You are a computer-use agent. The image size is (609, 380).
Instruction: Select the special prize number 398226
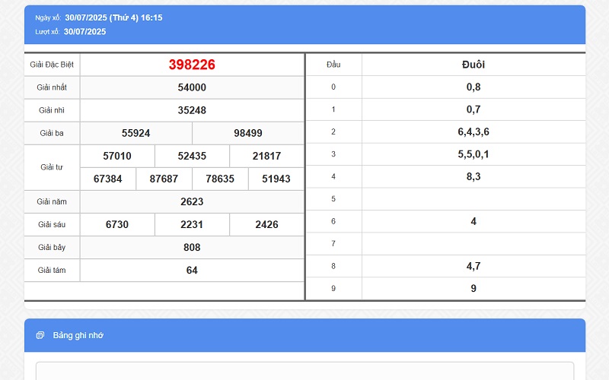[x=192, y=65]
